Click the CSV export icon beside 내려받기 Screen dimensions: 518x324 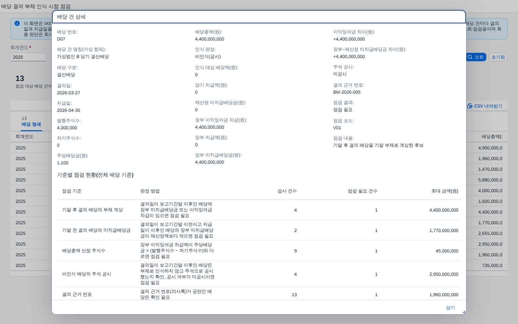click(x=470, y=106)
